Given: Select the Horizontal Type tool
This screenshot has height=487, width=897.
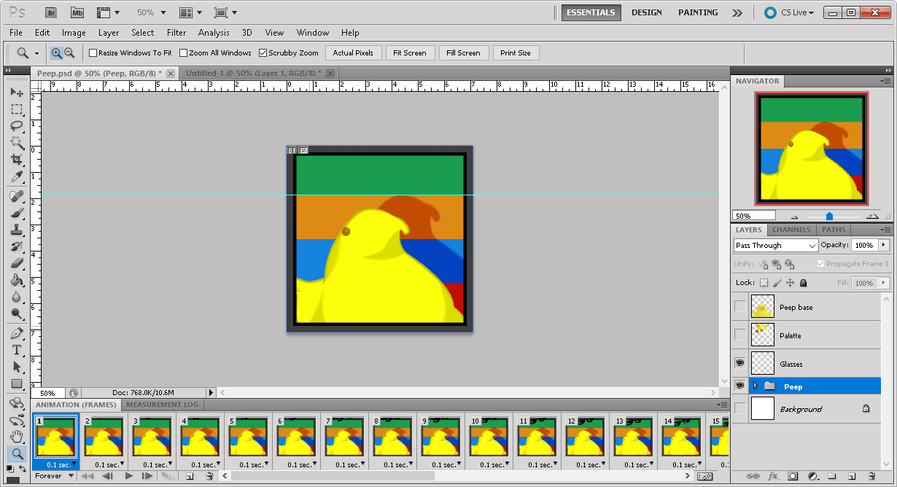Looking at the screenshot, I should 17,350.
